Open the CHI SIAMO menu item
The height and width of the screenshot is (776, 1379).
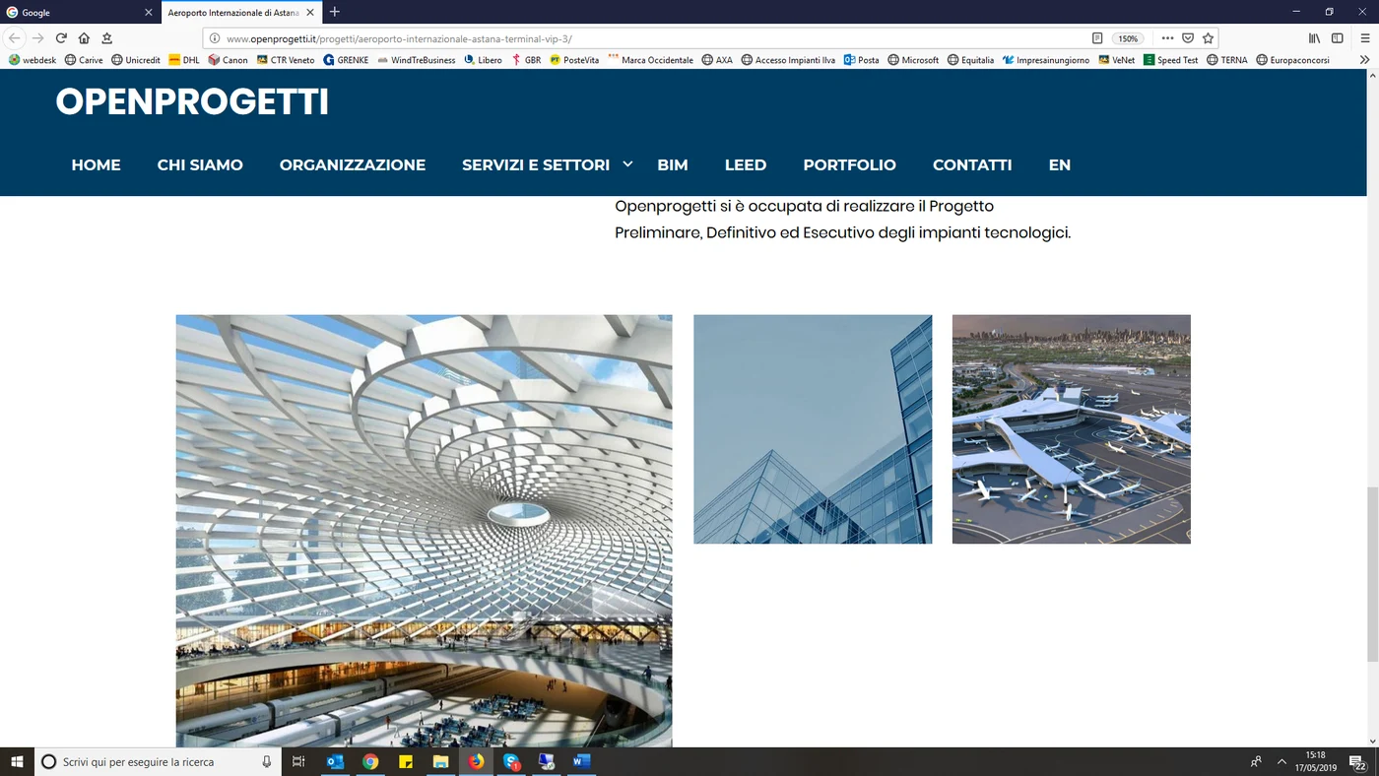(200, 165)
